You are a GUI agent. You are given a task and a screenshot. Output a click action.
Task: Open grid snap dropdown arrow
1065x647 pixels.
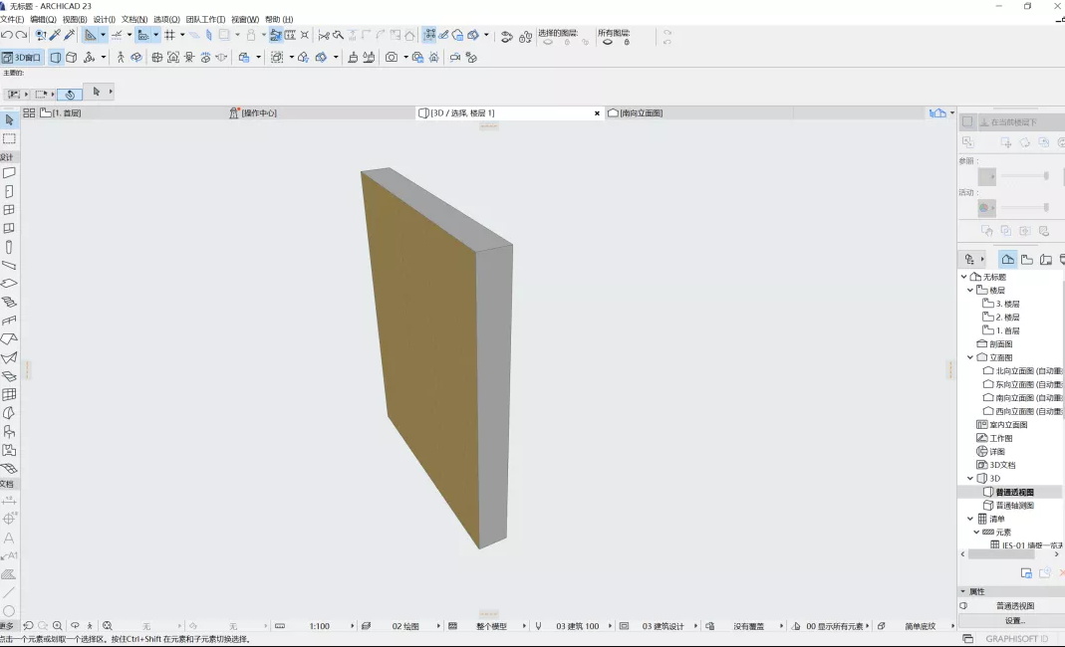pyautogui.click(x=182, y=35)
